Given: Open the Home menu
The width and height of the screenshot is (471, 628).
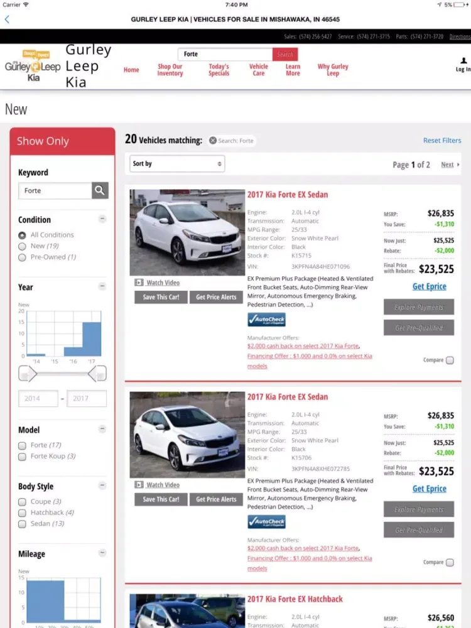Looking at the screenshot, I should pos(131,70).
